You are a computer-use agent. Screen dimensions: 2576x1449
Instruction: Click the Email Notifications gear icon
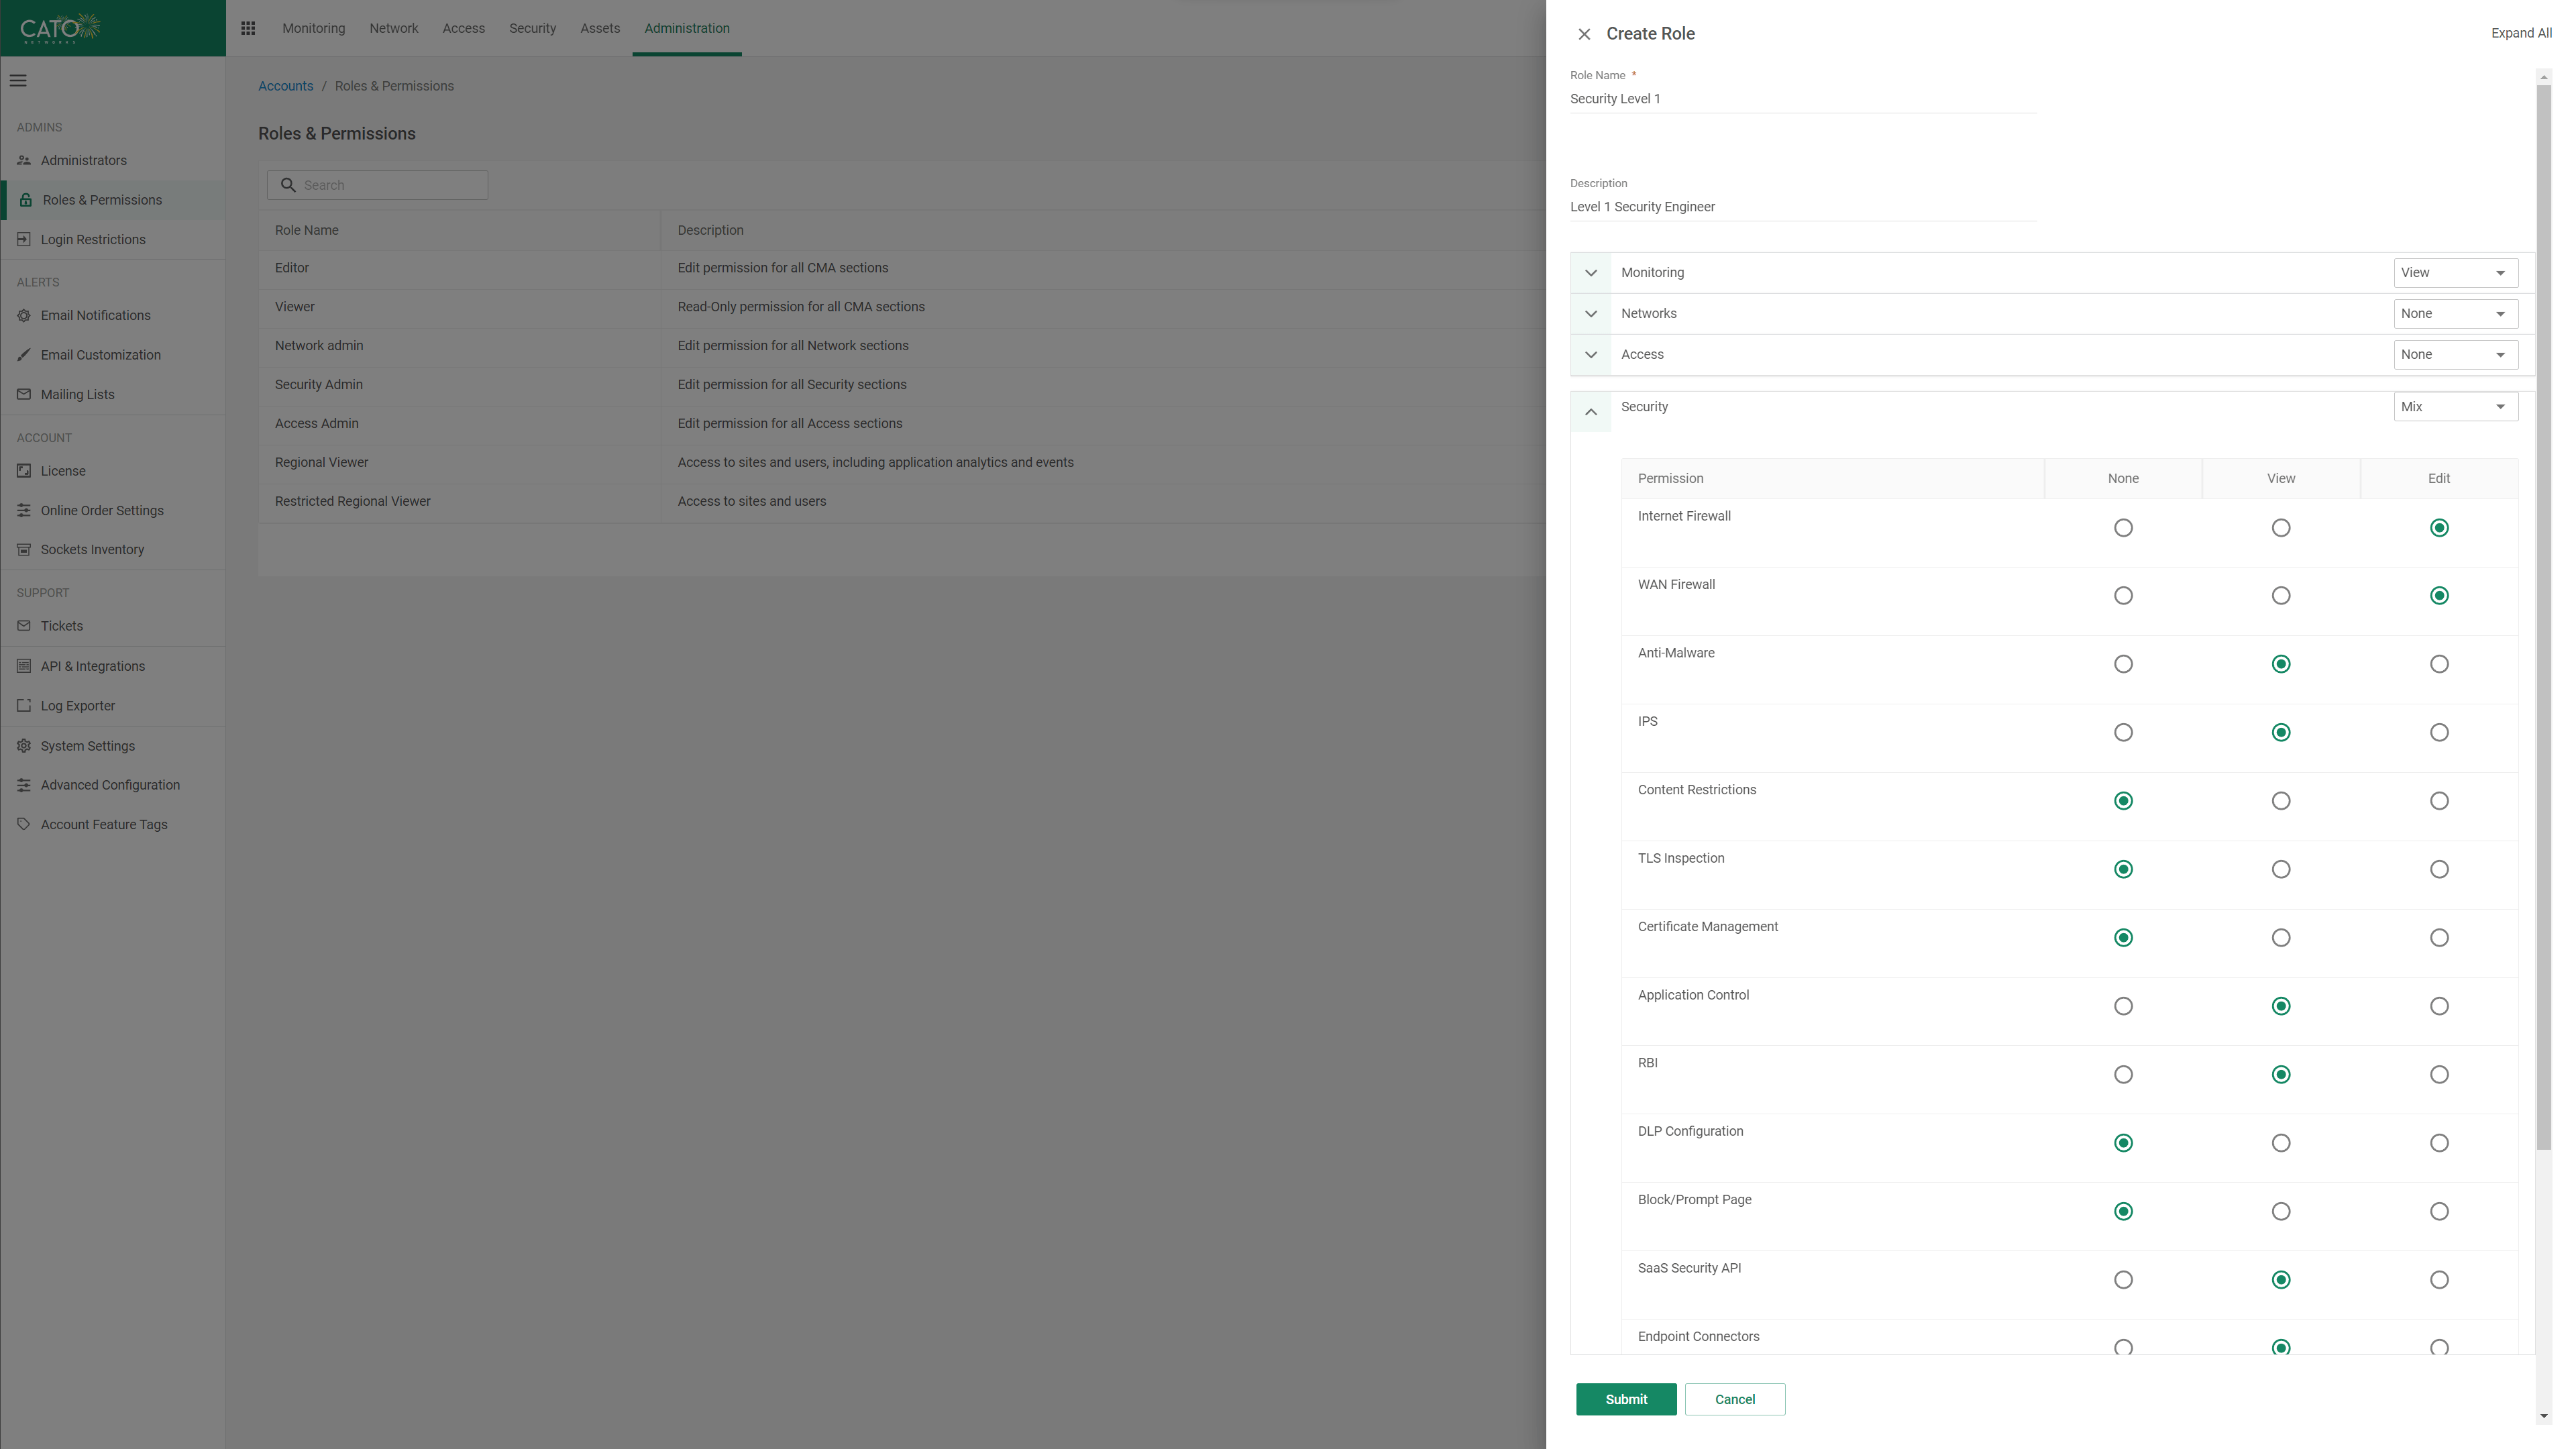click(x=24, y=315)
